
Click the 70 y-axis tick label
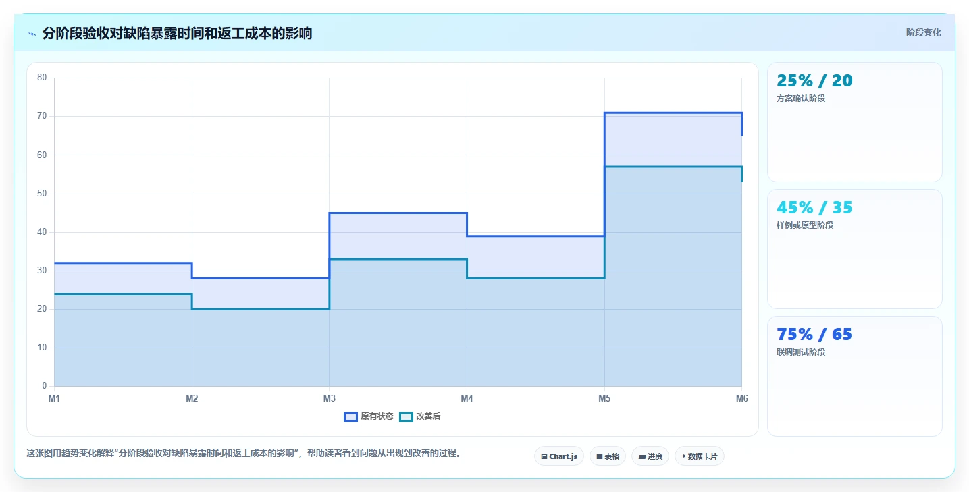[x=42, y=116]
